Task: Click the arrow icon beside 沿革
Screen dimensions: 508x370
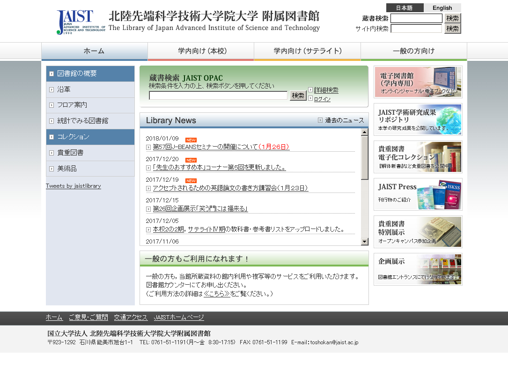Action: [x=52, y=90]
